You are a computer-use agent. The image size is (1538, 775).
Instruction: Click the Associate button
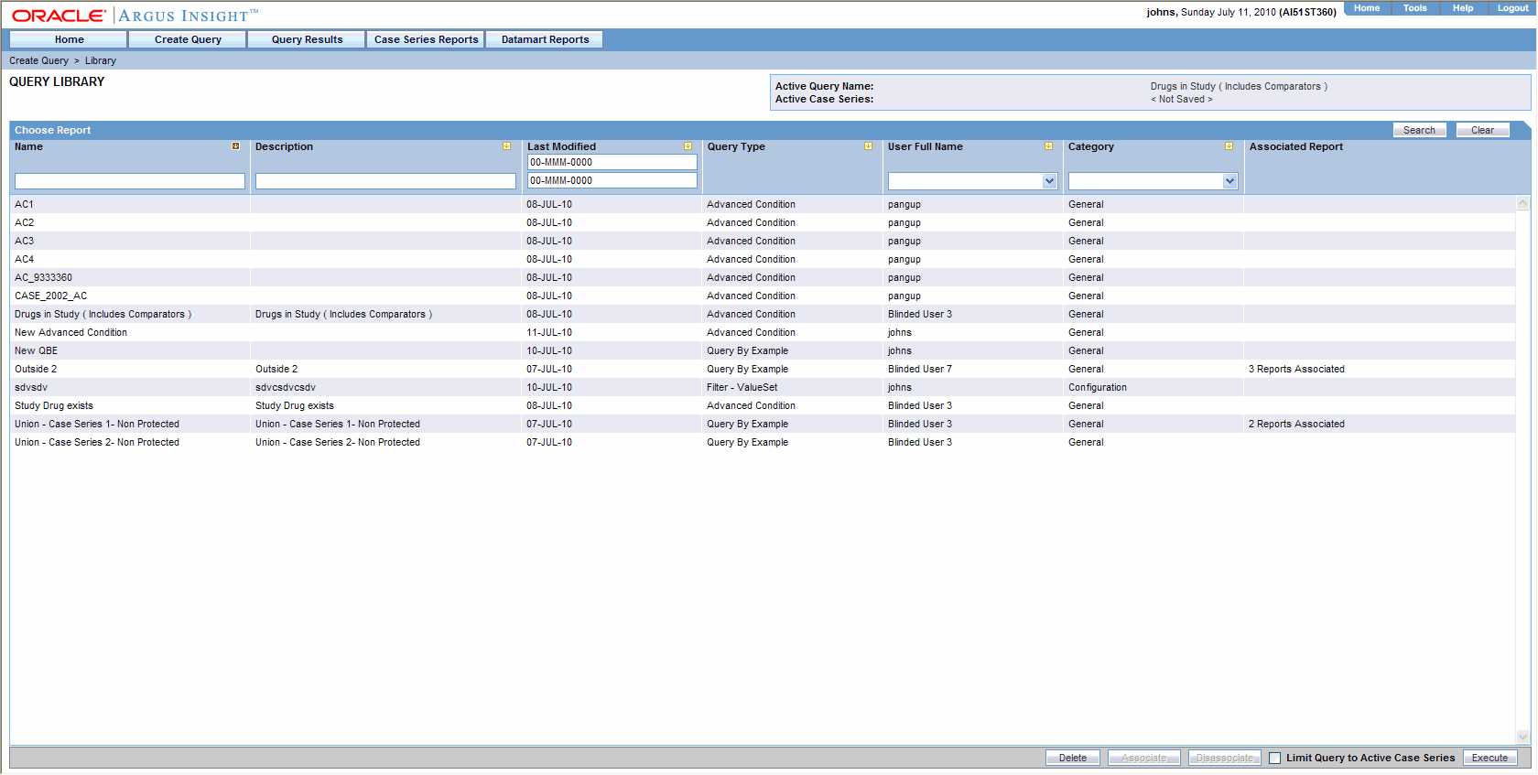(1143, 758)
